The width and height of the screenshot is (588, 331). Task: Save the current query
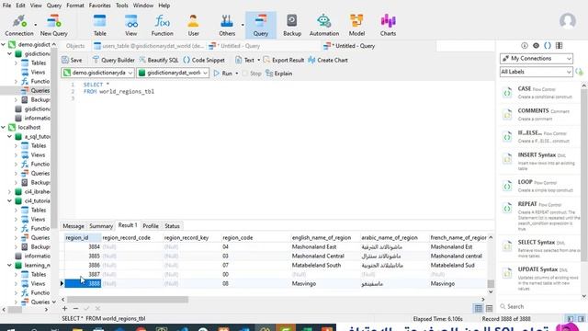tap(72, 60)
